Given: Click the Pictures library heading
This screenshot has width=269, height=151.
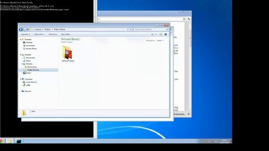Looking at the screenshot, I should click(70, 39).
